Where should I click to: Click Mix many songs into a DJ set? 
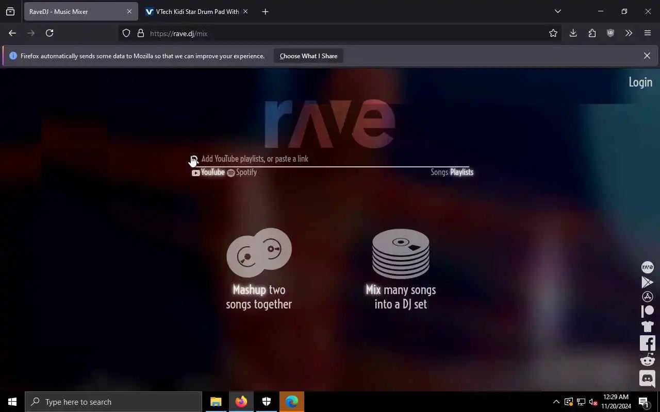click(401, 297)
